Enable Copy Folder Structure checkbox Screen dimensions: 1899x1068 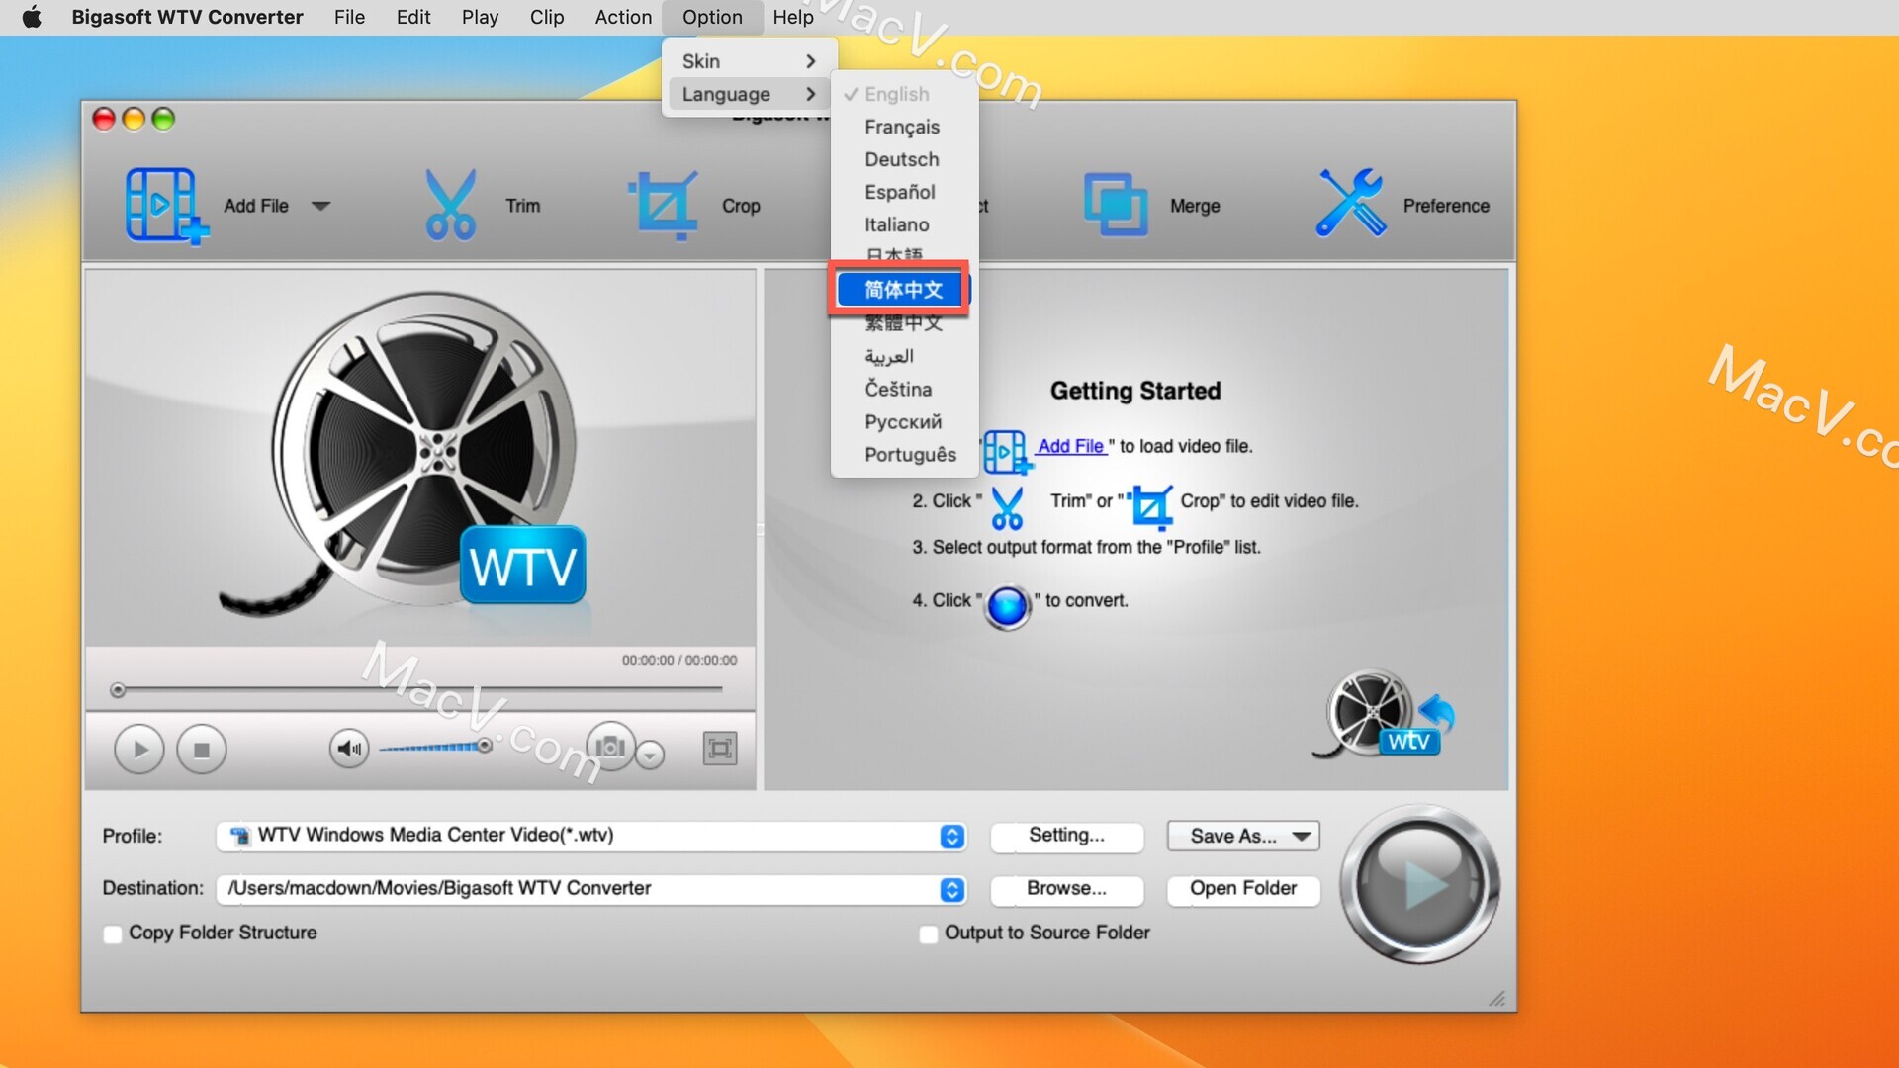pos(113,934)
